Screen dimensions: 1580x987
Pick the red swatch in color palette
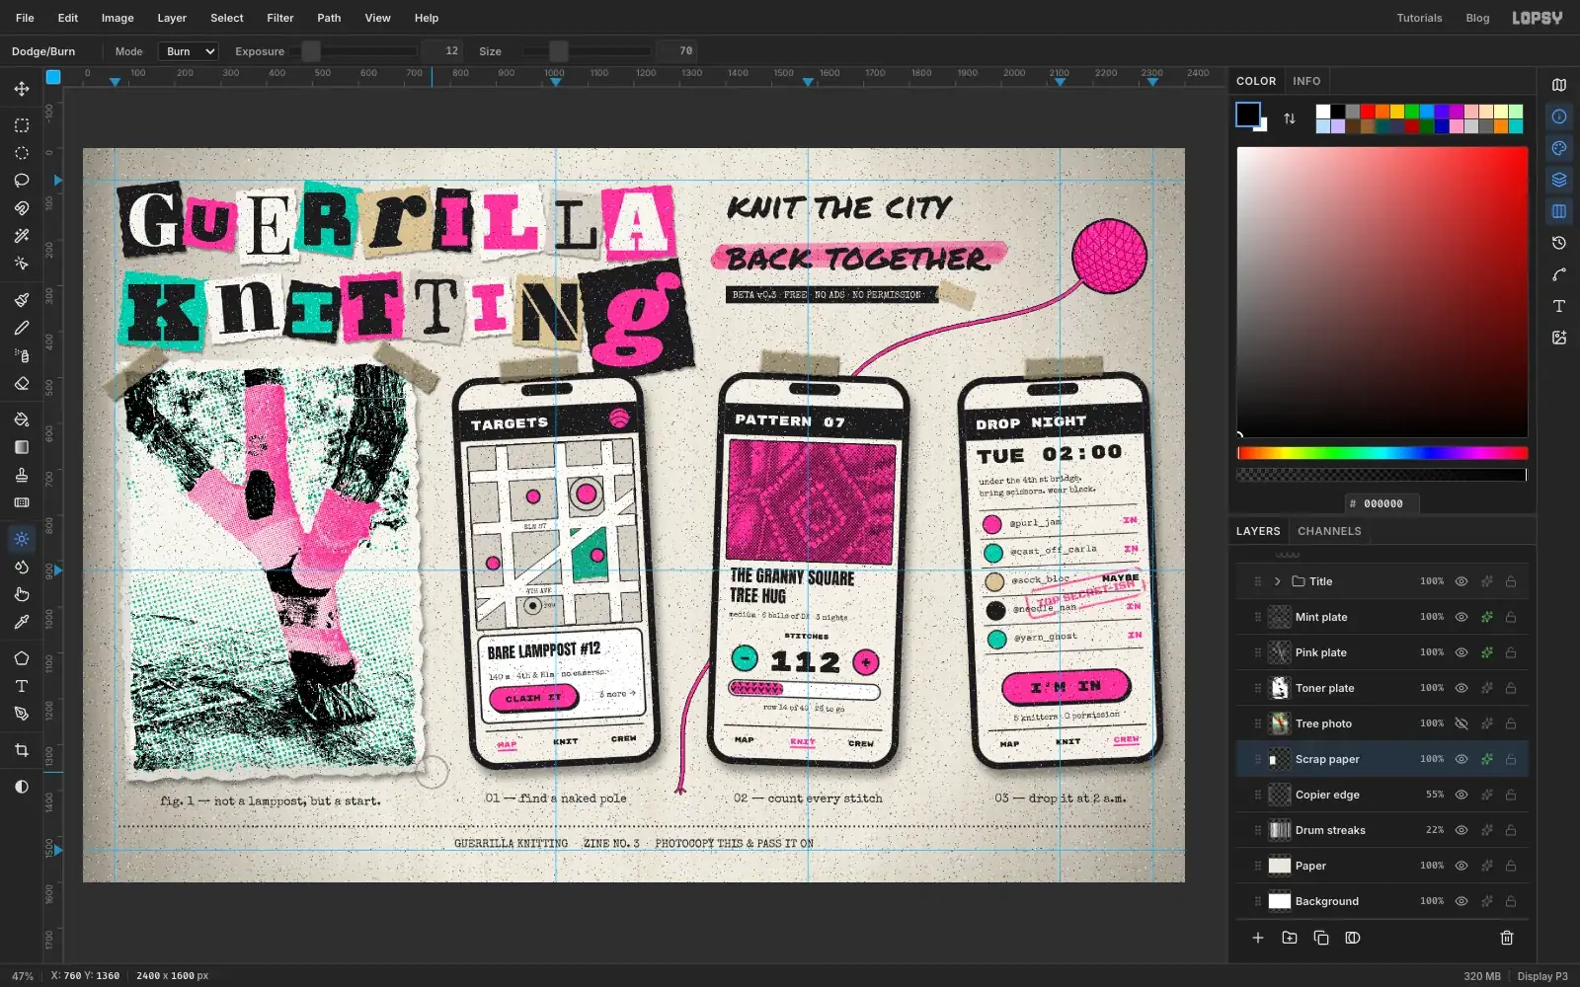pos(1367,112)
